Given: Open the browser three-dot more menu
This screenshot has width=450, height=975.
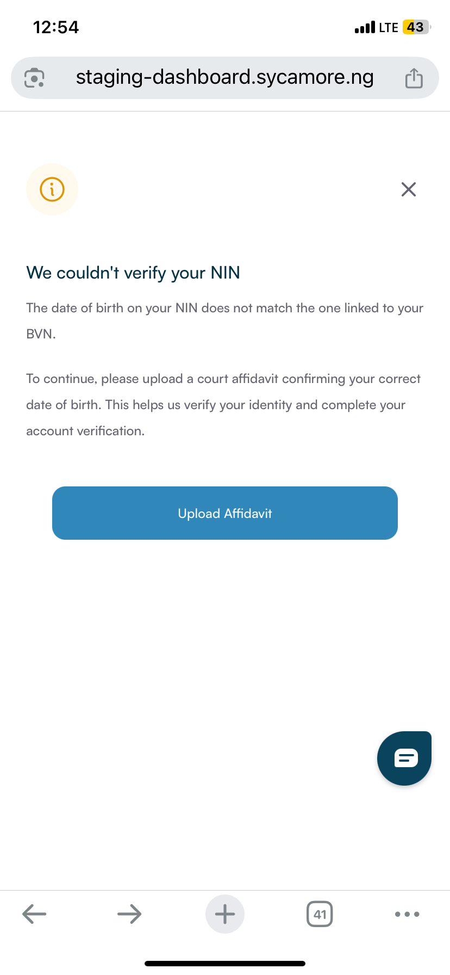Looking at the screenshot, I should 407,914.
